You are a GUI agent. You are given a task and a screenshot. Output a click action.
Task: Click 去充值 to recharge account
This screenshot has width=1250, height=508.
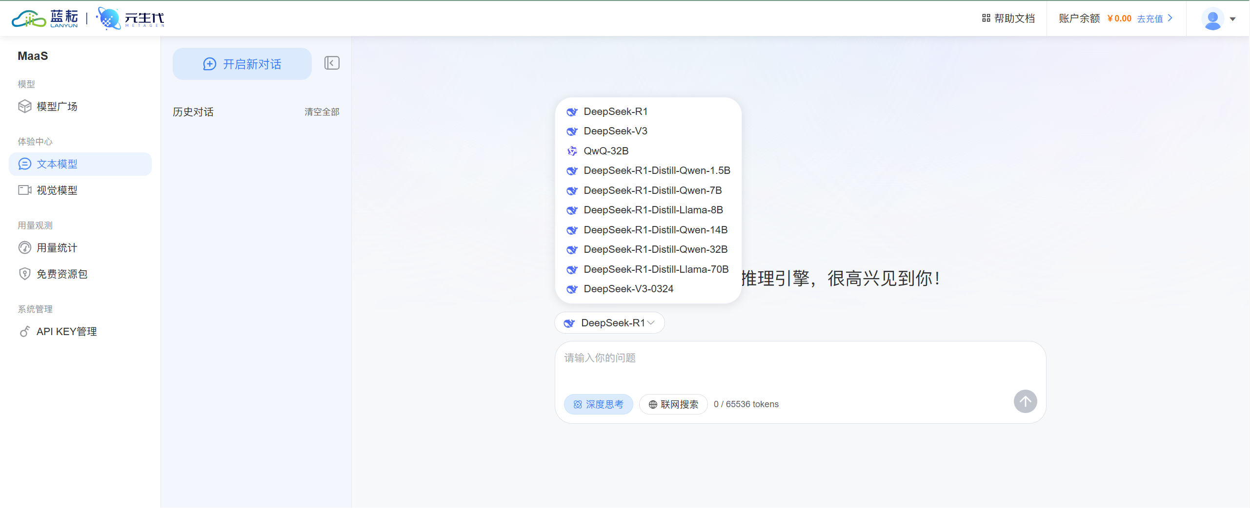pos(1150,19)
